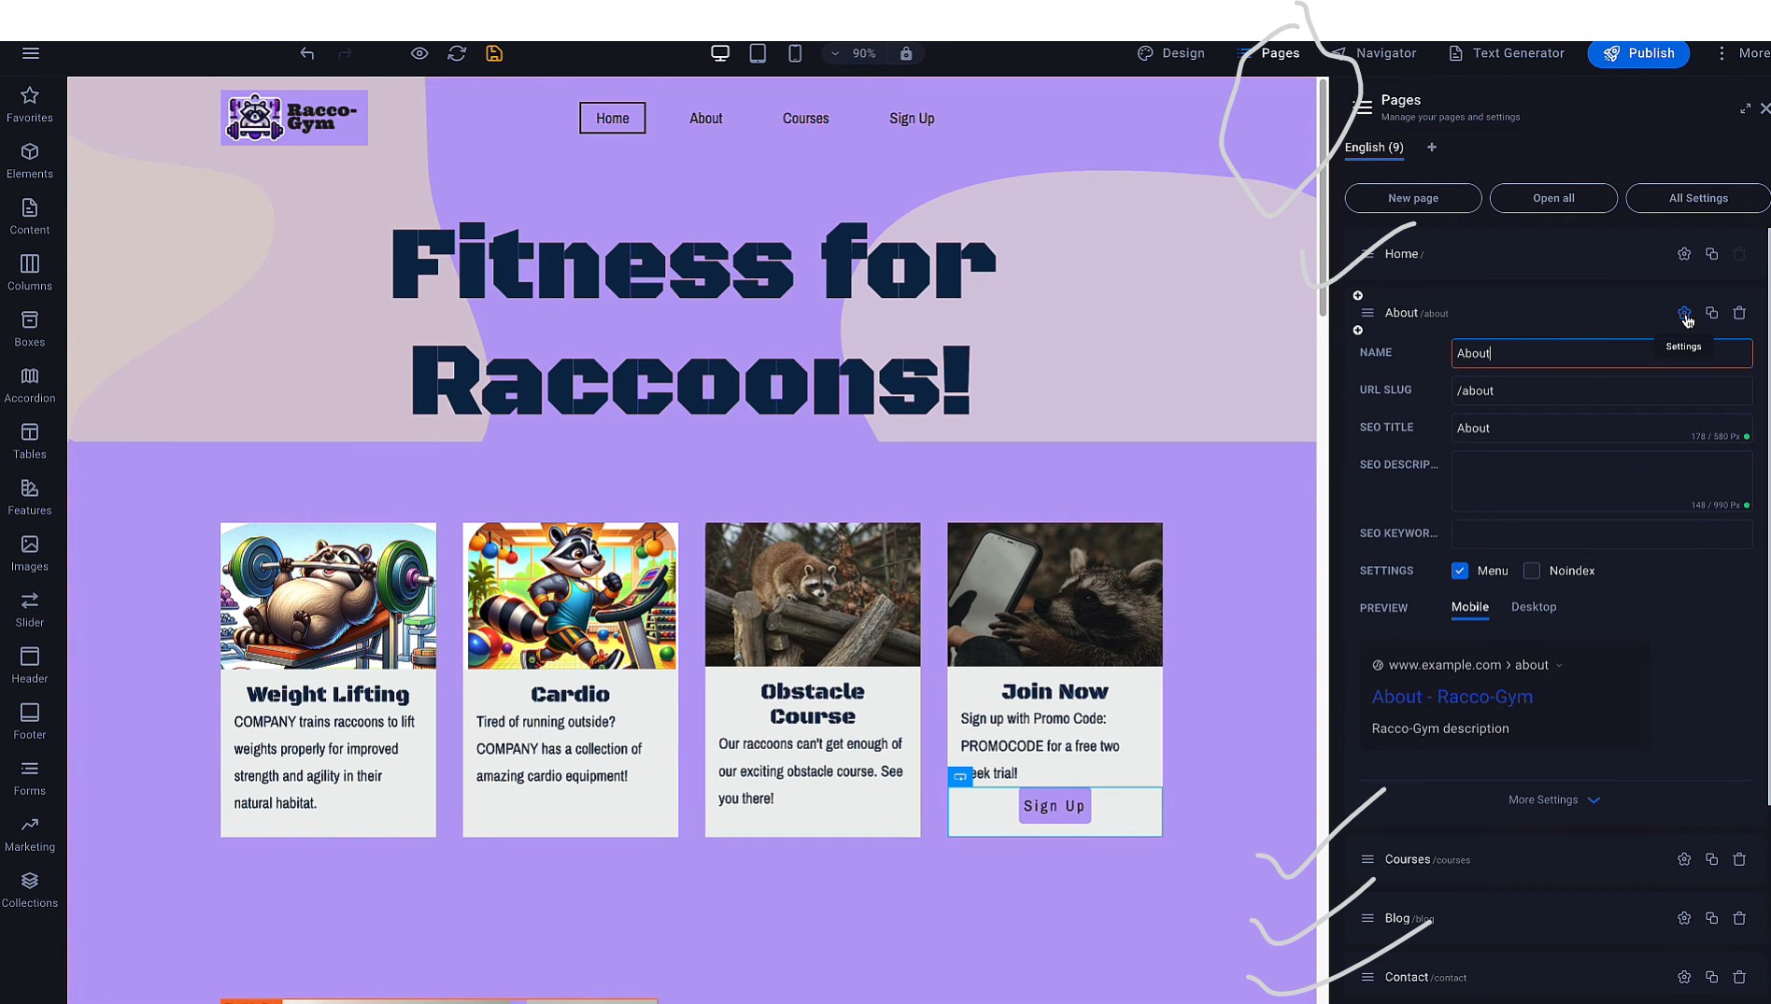Image resolution: width=1771 pixels, height=1004 pixels.
Task: Open the Images panel
Action: 30,553
